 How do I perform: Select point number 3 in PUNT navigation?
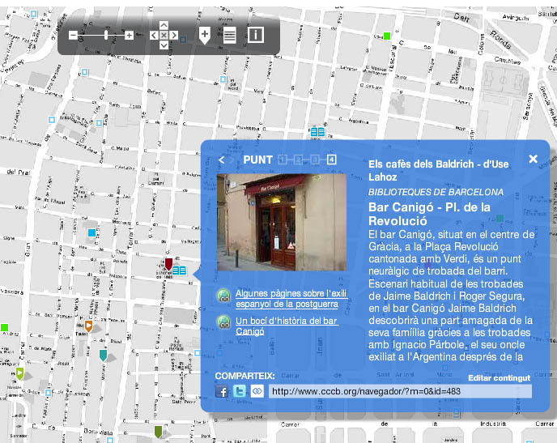point(314,160)
